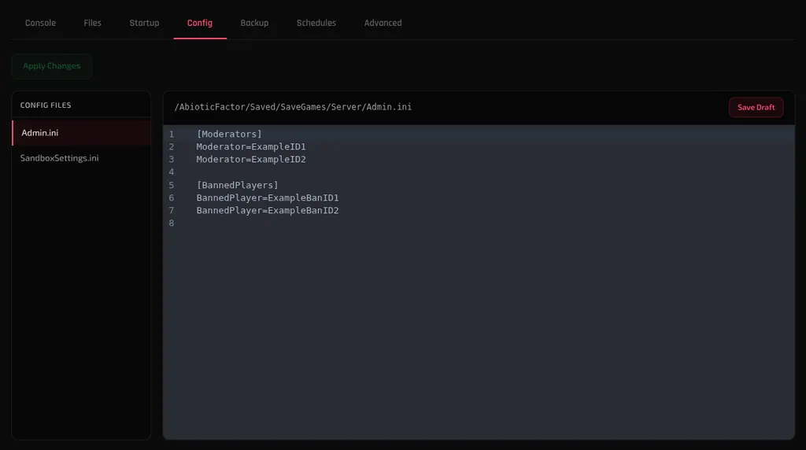Click the [Moderators] section line
806x450 pixels.
point(229,134)
